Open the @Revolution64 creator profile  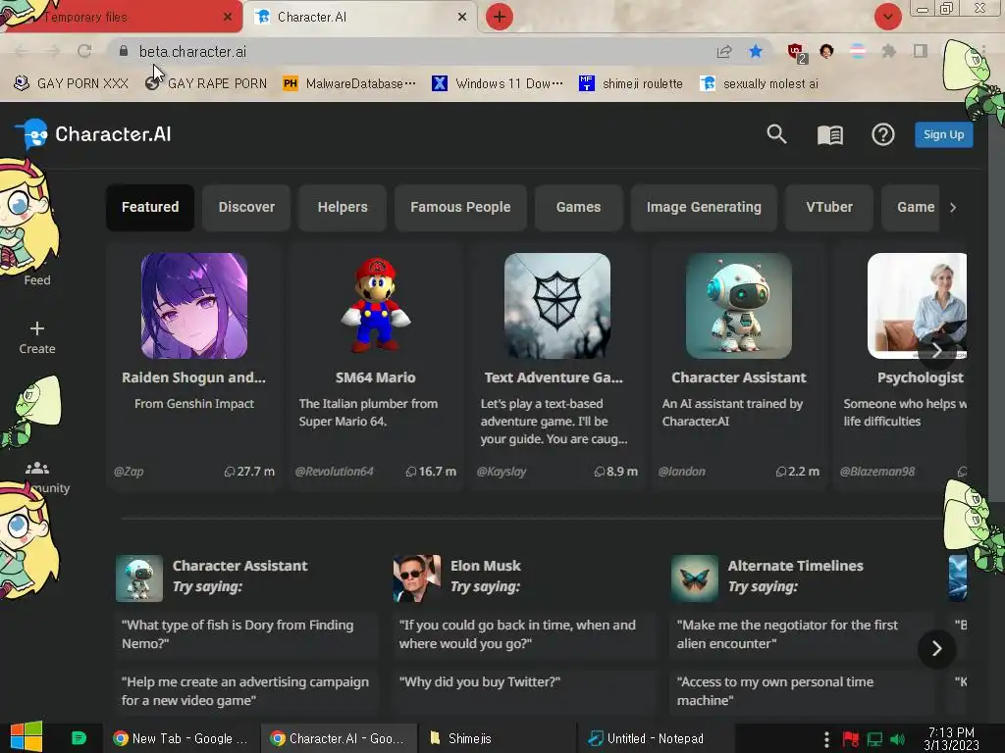334,472
